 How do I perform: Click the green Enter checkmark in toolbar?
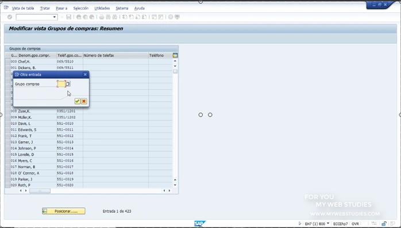pyautogui.click(x=9, y=17)
